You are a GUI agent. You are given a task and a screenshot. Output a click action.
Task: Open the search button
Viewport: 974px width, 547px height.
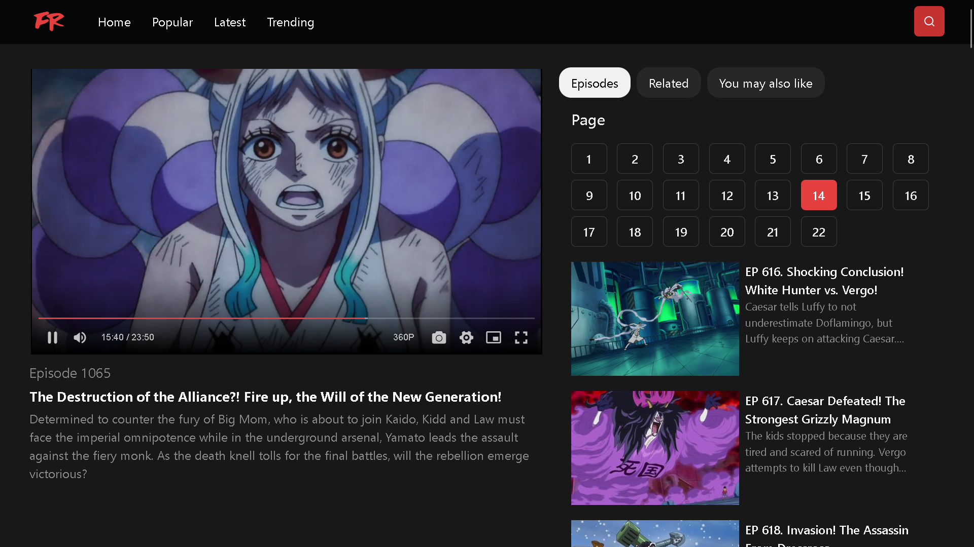[929, 21]
